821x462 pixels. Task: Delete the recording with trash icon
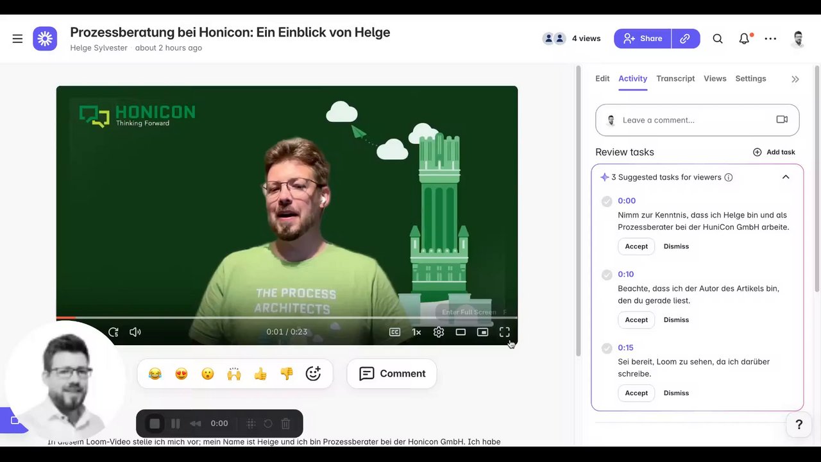[x=286, y=424]
